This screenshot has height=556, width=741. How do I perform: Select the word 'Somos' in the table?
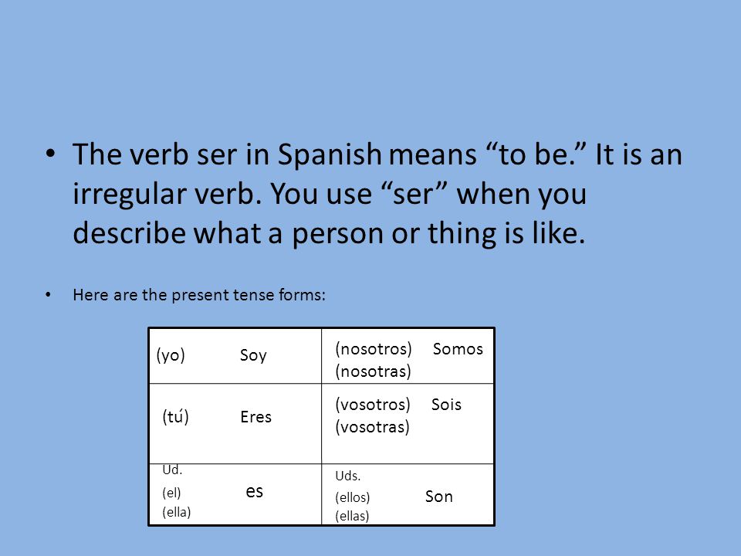pyautogui.click(x=458, y=349)
